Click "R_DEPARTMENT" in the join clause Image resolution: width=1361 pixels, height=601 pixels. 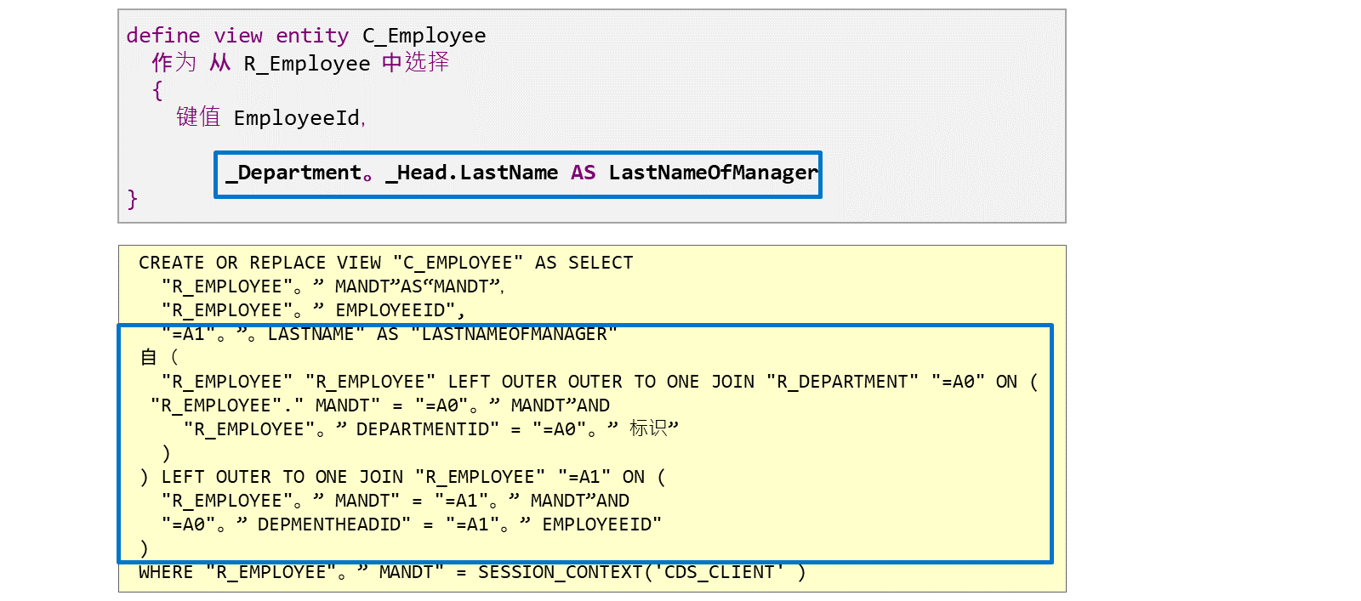(x=842, y=382)
